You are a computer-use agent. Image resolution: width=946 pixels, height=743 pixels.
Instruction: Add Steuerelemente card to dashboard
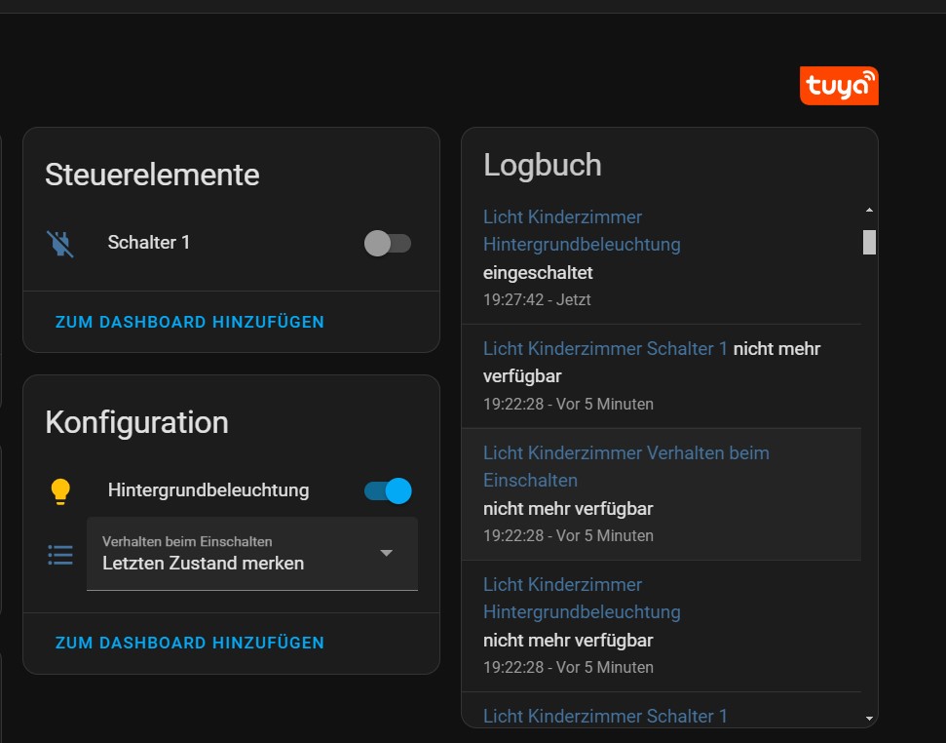[x=189, y=322]
